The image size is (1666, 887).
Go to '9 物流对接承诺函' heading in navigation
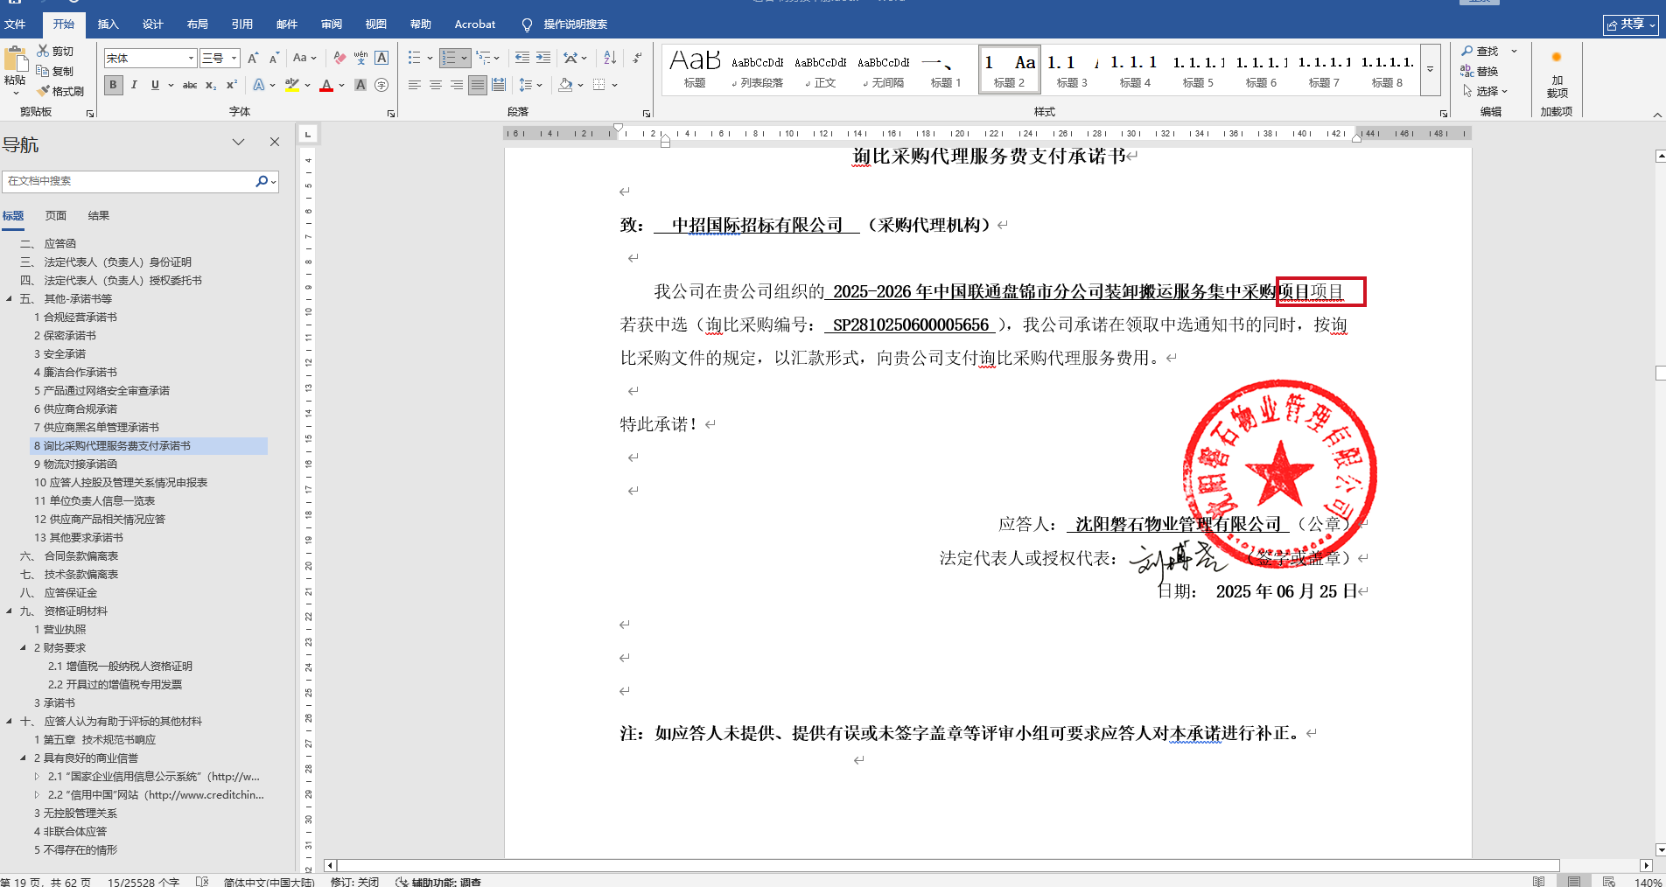click(x=75, y=464)
